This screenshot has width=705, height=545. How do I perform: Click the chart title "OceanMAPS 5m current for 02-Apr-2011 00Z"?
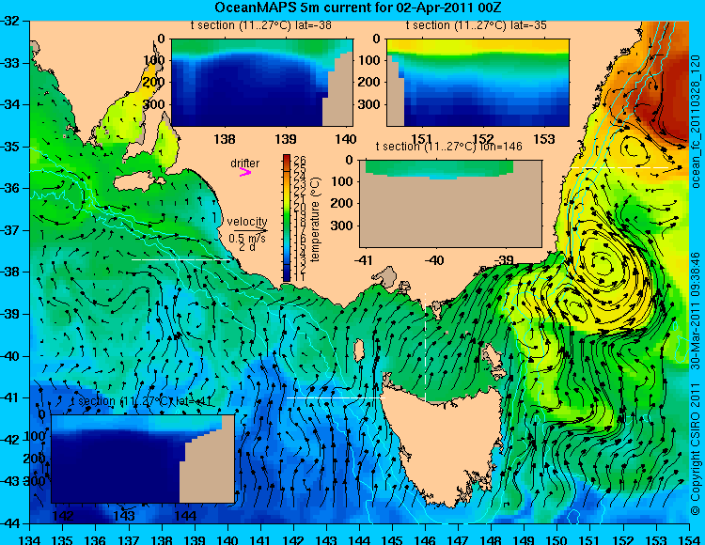(357, 8)
